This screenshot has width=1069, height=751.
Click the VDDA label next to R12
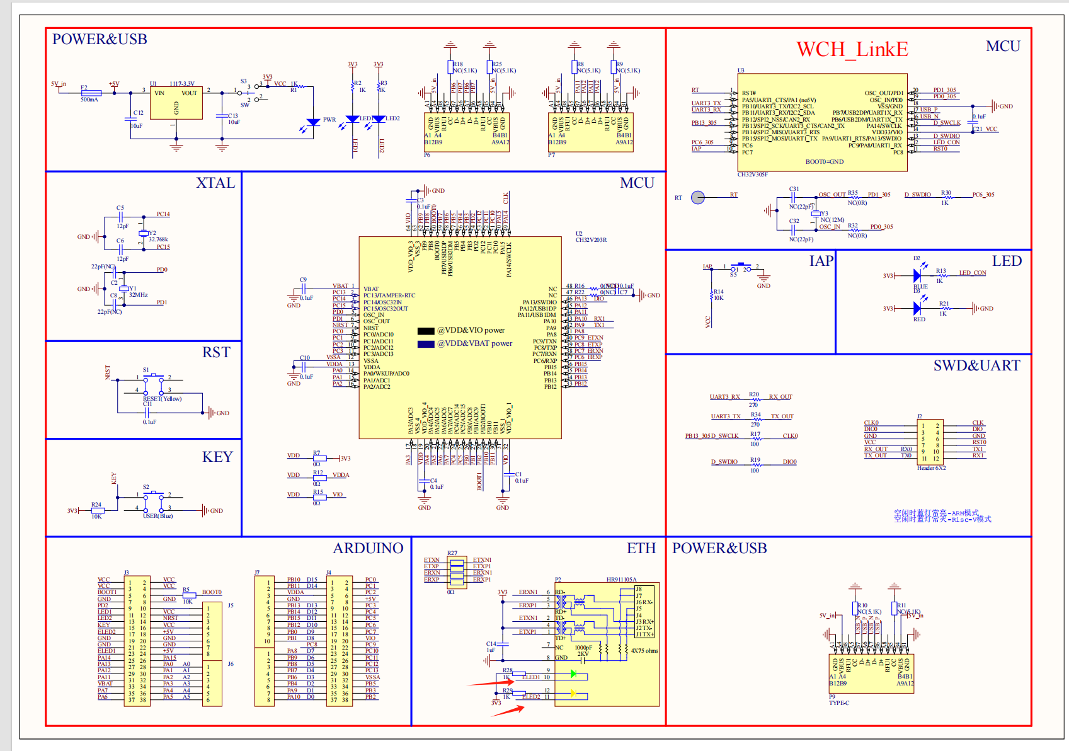tap(341, 475)
